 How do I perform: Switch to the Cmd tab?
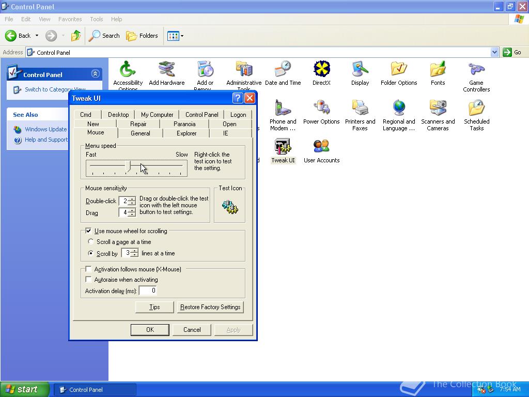86,115
